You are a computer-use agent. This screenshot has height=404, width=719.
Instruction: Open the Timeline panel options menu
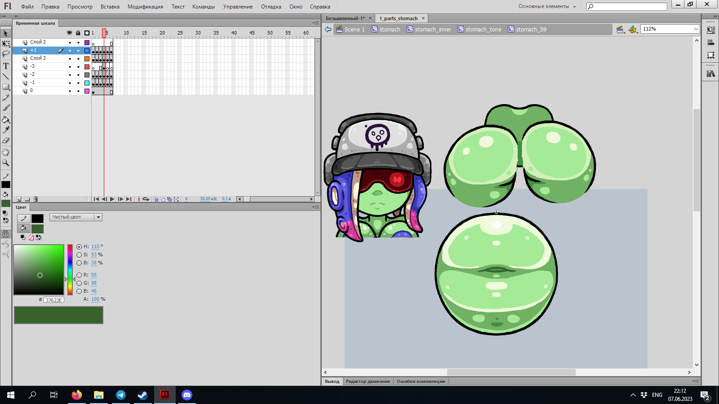tap(315, 23)
